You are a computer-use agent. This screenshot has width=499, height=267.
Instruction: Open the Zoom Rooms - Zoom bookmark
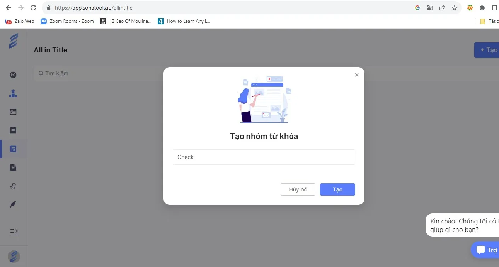pyautogui.click(x=67, y=21)
